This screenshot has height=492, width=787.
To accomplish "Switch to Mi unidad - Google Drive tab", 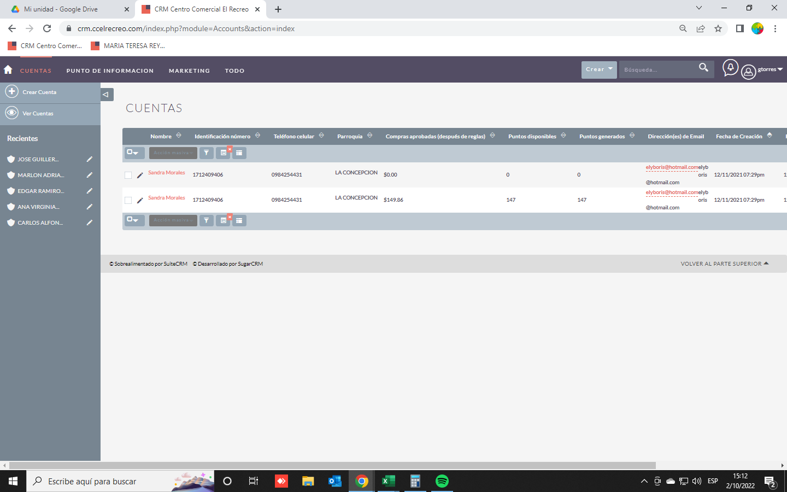I will (69, 9).
